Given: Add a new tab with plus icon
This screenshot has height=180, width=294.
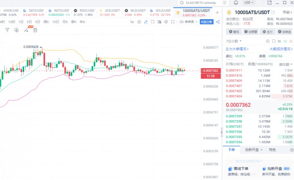Looking at the screenshot, I should click(x=217, y=13).
